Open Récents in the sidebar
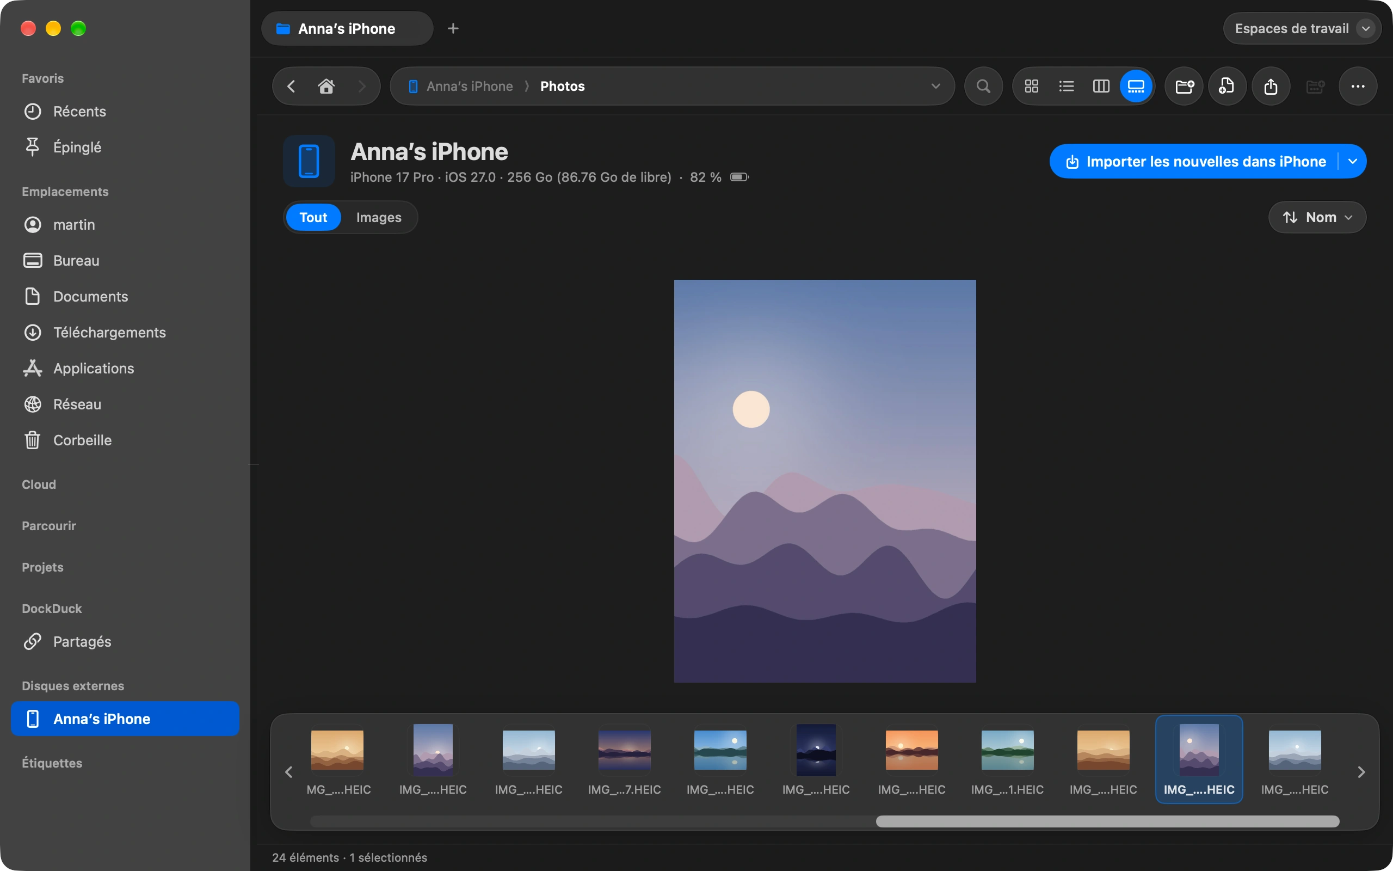Viewport: 1393px width, 871px height. pos(125,111)
